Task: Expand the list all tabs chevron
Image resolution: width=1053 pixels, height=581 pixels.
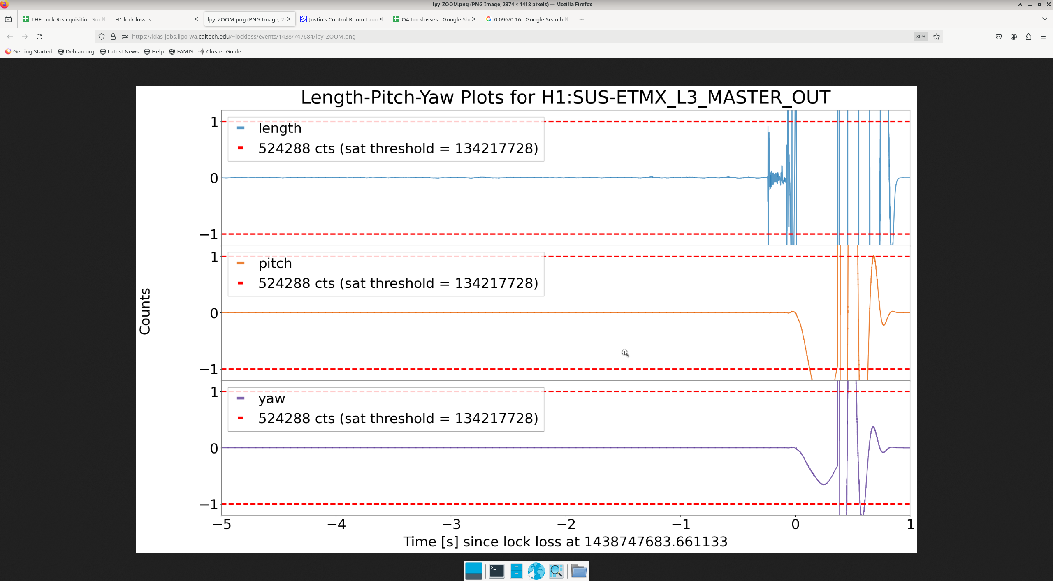Action: pos(1044,19)
